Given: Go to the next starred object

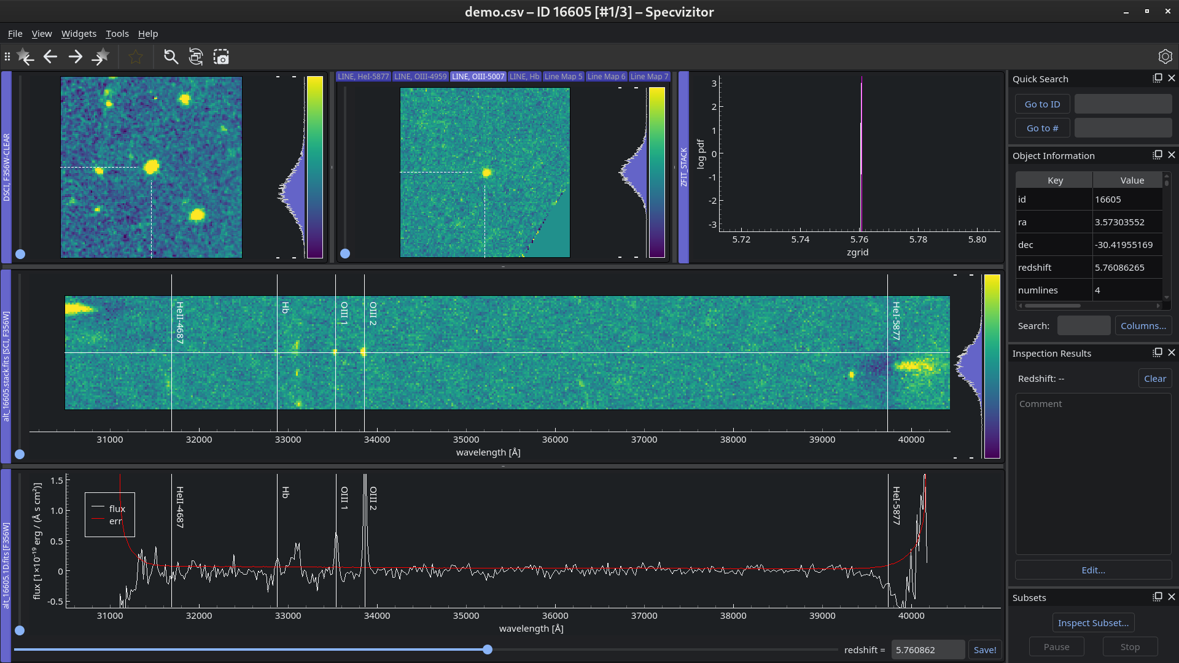Looking at the screenshot, I should tap(101, 57).
